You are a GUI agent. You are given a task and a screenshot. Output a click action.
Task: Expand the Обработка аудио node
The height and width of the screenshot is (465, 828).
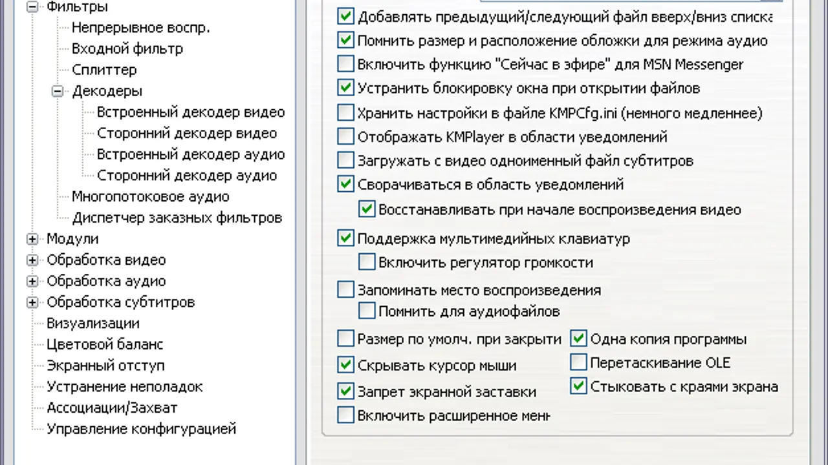[32, 282]
